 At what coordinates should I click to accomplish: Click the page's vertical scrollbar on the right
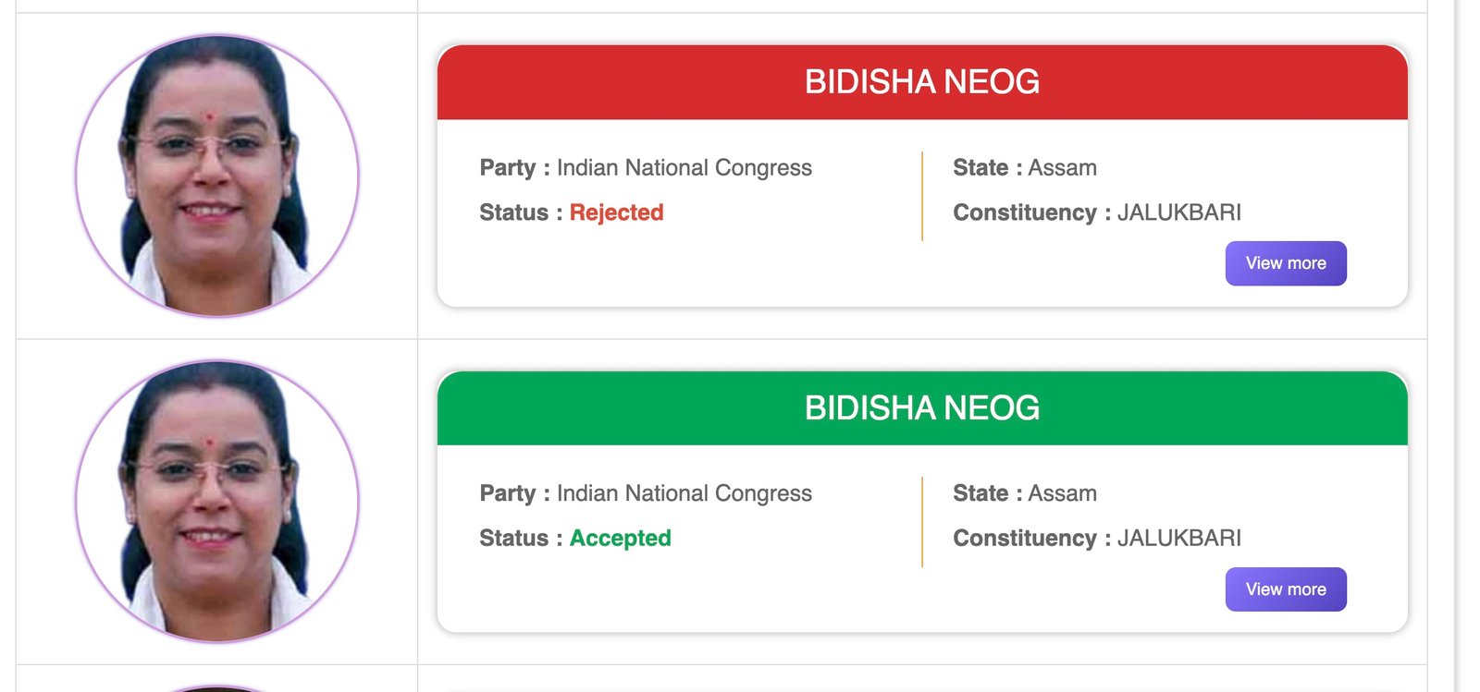(x=1456, y=346)
